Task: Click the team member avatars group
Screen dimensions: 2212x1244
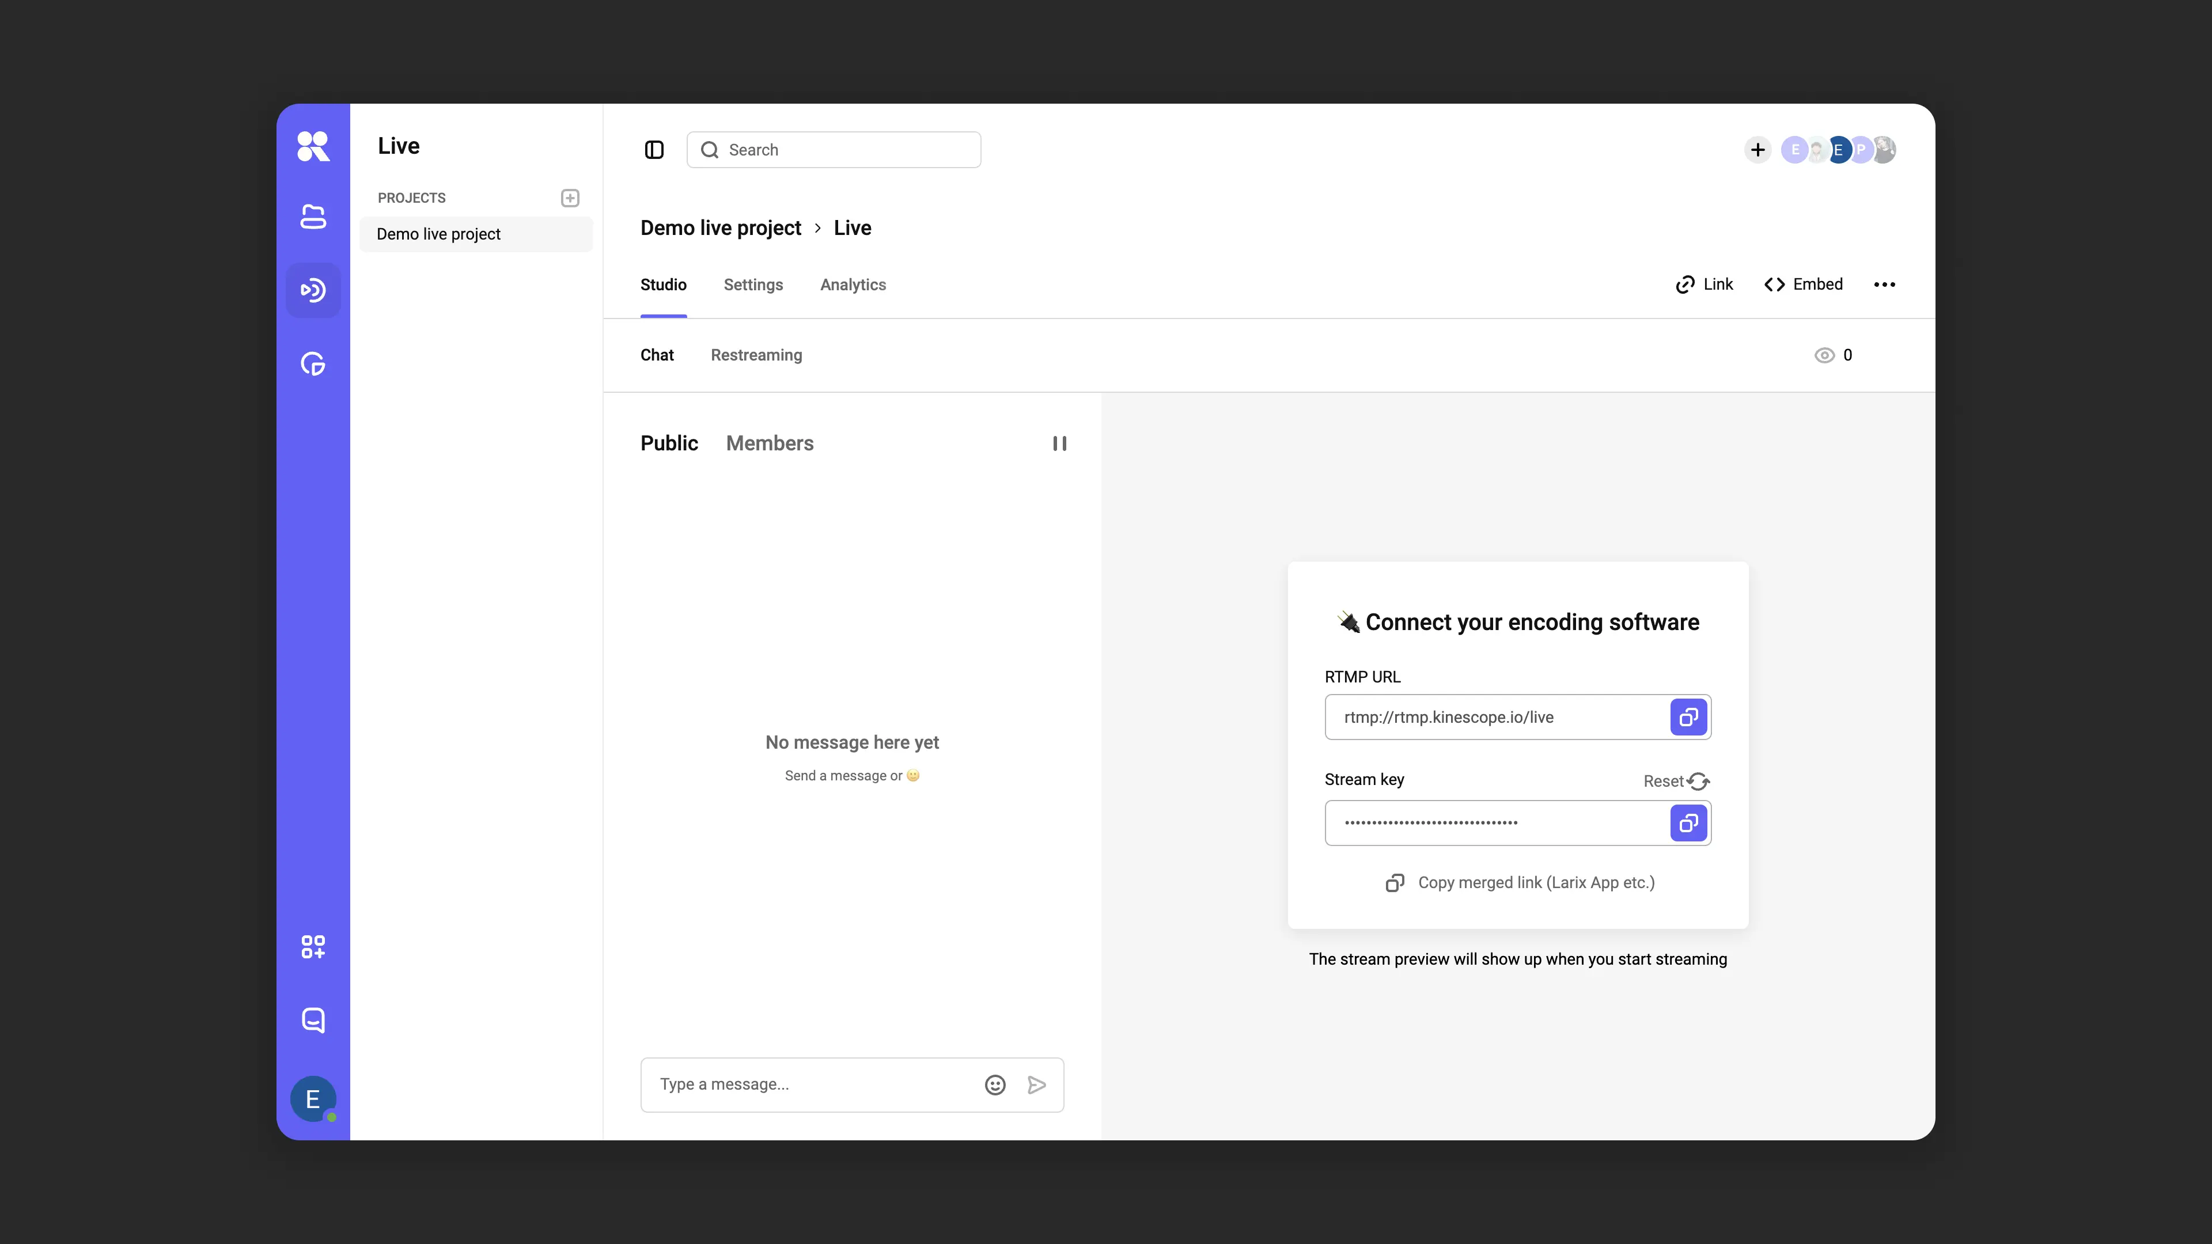Action: pyautogui.click(x=1839, y=150)
